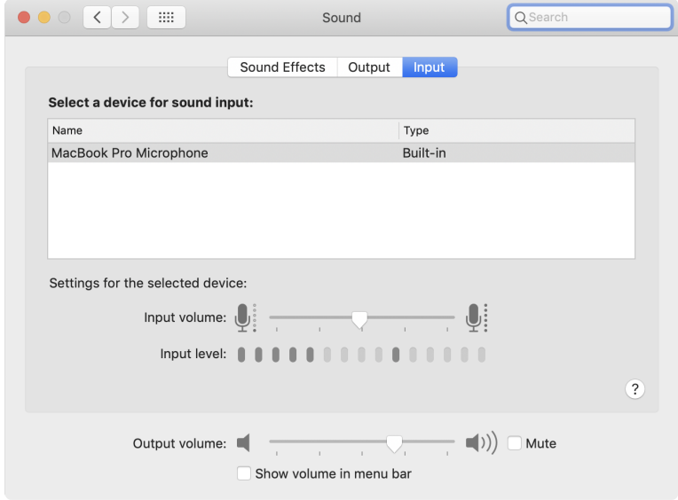Image resolution: width=678 pixels, height=500 pixels.
Task: Click the Output volume slider knob
Action: tap(395, 442)
